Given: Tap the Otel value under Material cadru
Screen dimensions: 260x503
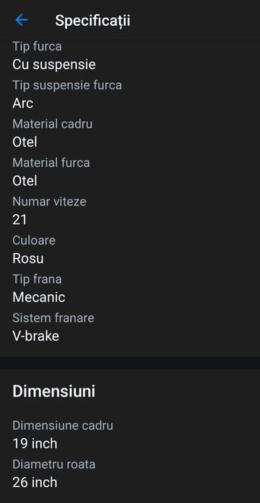Looking at the screenshot, I should click(24, 142).
